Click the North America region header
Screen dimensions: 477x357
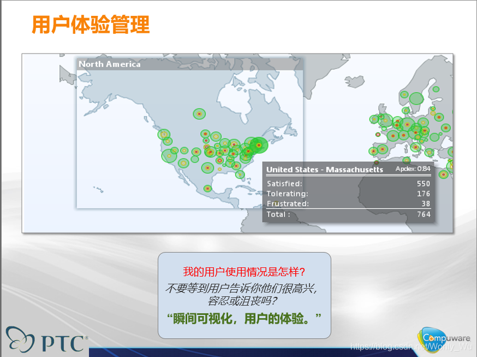pyautogui.click(x=190, y=65)
